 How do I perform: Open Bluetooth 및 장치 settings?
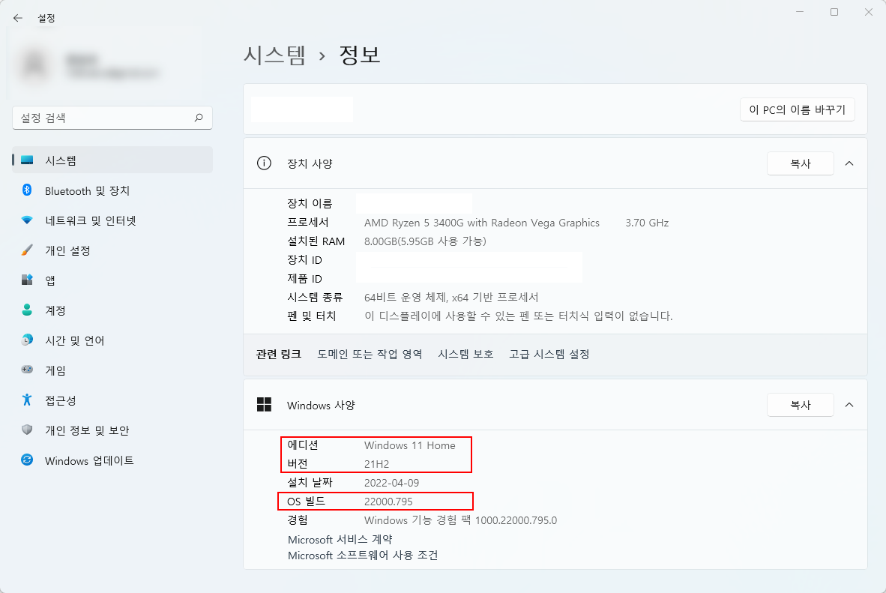pos(112,190)
